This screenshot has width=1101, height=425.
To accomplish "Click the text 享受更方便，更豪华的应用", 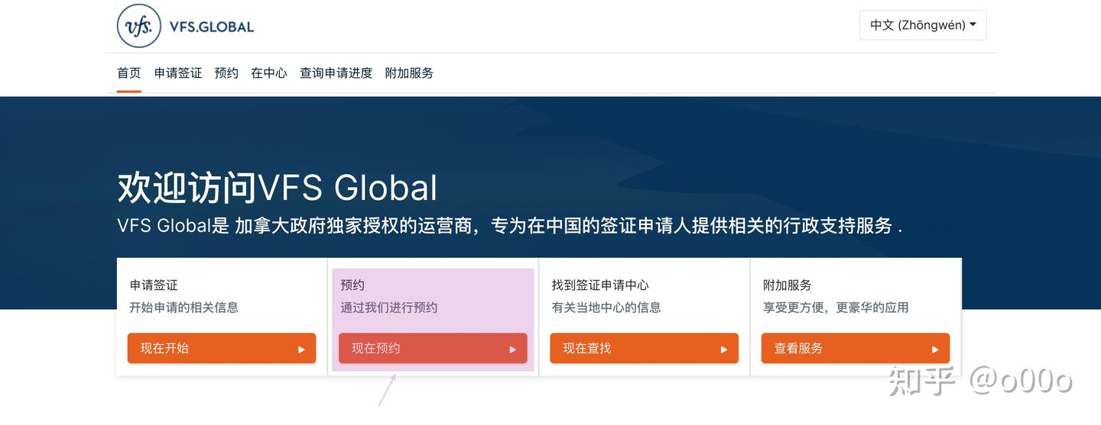I will pos(836,307).
